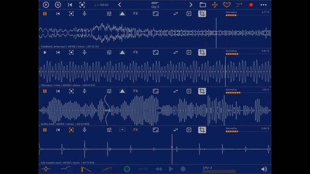Rewind the Fibonacci_1.m4a track to the start

58,53
